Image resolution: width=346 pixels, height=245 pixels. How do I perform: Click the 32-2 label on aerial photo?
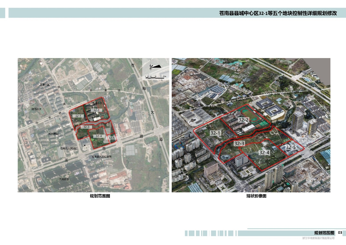243,120
